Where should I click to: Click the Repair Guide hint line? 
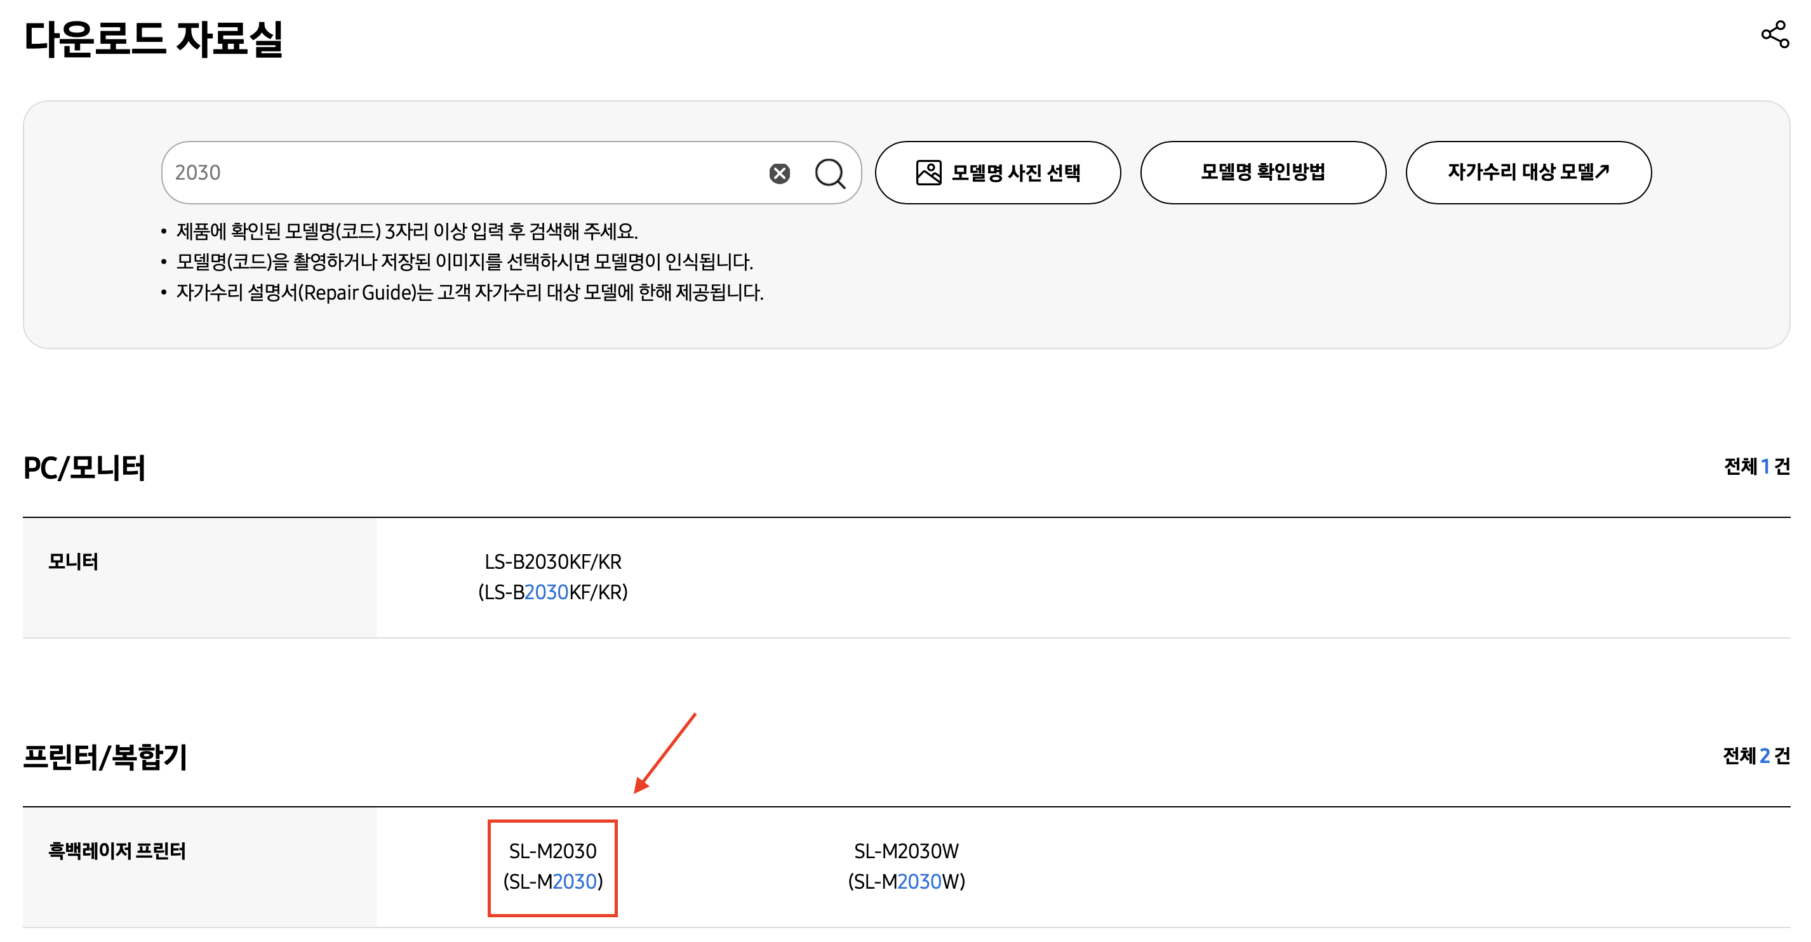coord(469,292)
